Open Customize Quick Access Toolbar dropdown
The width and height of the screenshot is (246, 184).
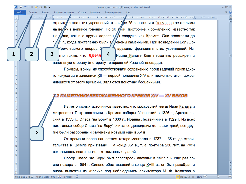[x=49, y=7]
